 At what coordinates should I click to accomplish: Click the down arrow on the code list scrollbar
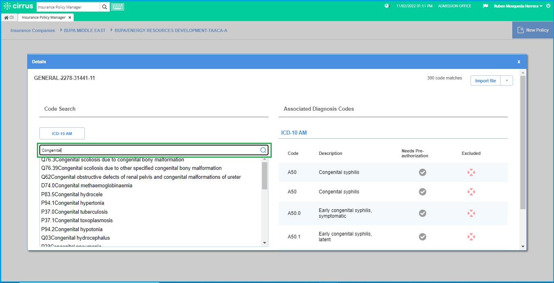coord(265,242)
